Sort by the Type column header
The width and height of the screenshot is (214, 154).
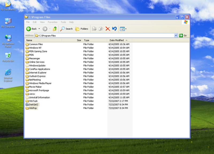tap(95, 40)
